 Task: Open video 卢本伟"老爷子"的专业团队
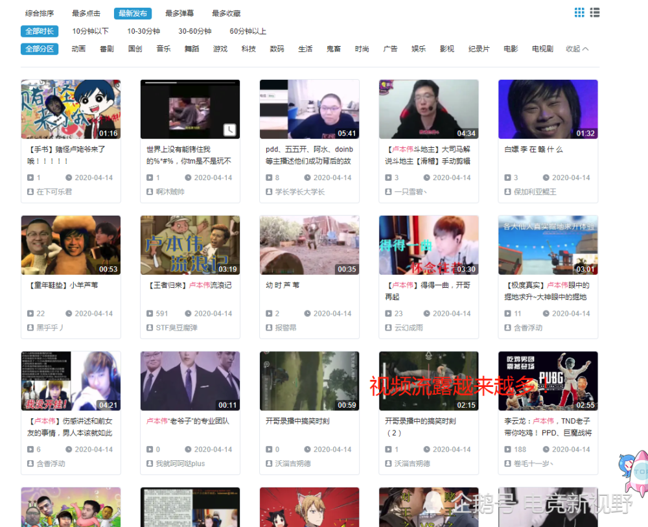(x=188, y=421)
